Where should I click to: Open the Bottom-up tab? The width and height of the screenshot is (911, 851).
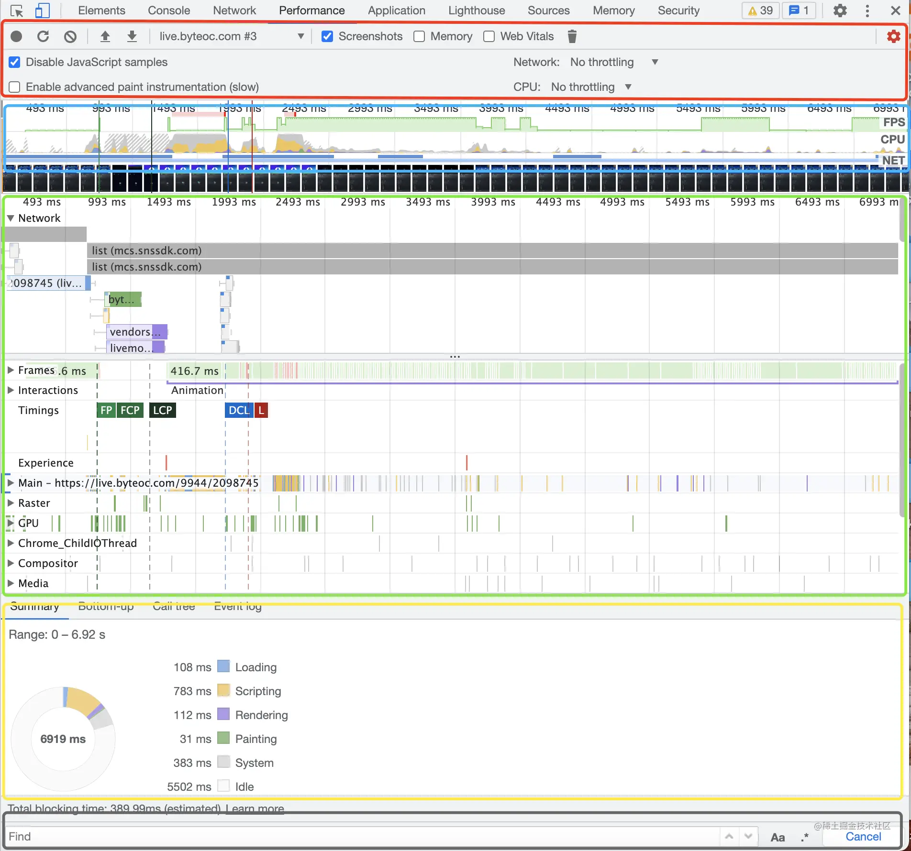point(106,606)
